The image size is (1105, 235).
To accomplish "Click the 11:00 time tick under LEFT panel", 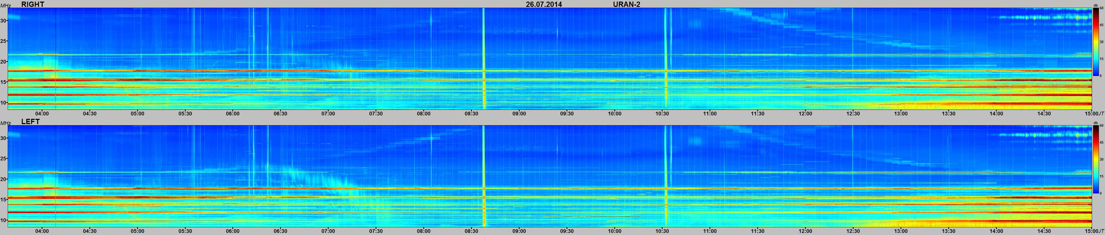I will pos(710,231).
